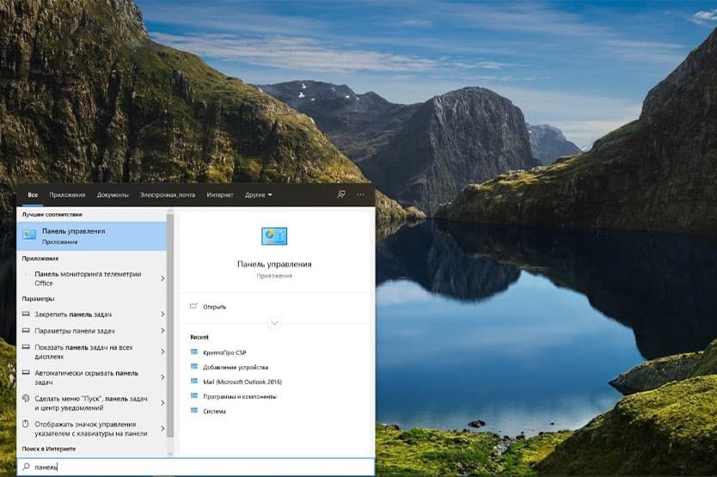Image resolution: width=717 pixels, height=477 pixels.
Task: Open the three-dots options menu in search header
Action: pos(360,195)
